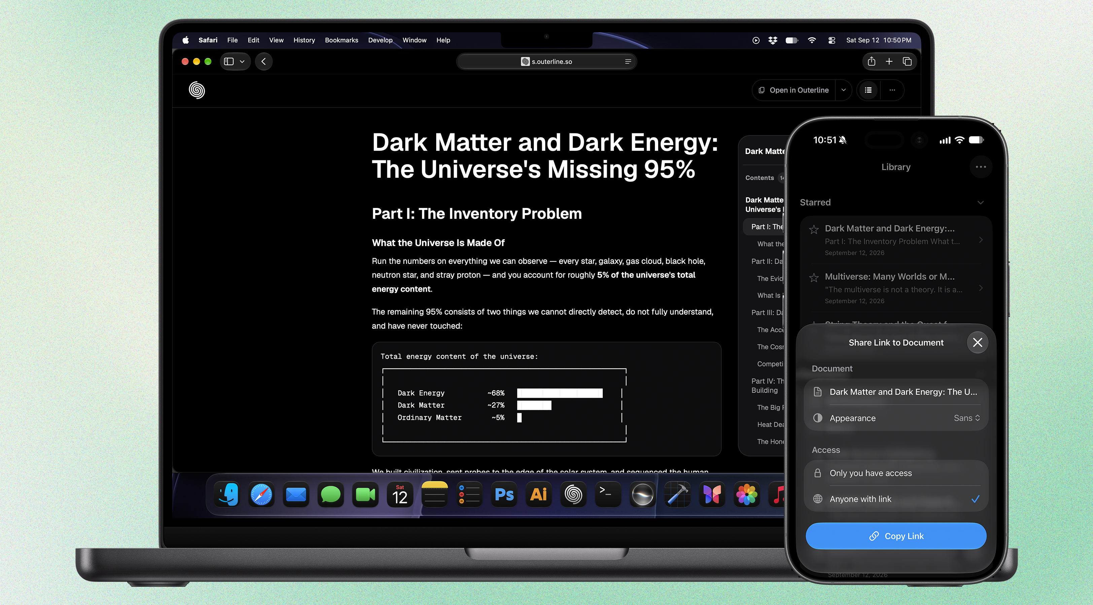Image resolution: width=1093 pixels, height=605 pixels.
Task: Unstar the Dark Matter and Dark Energy document
Action: pyautogui.click(x=813, y=230)
